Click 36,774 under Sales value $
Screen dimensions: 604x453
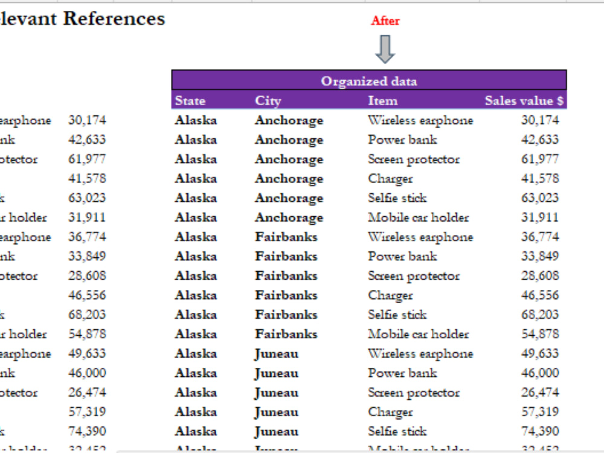(540, 237)
